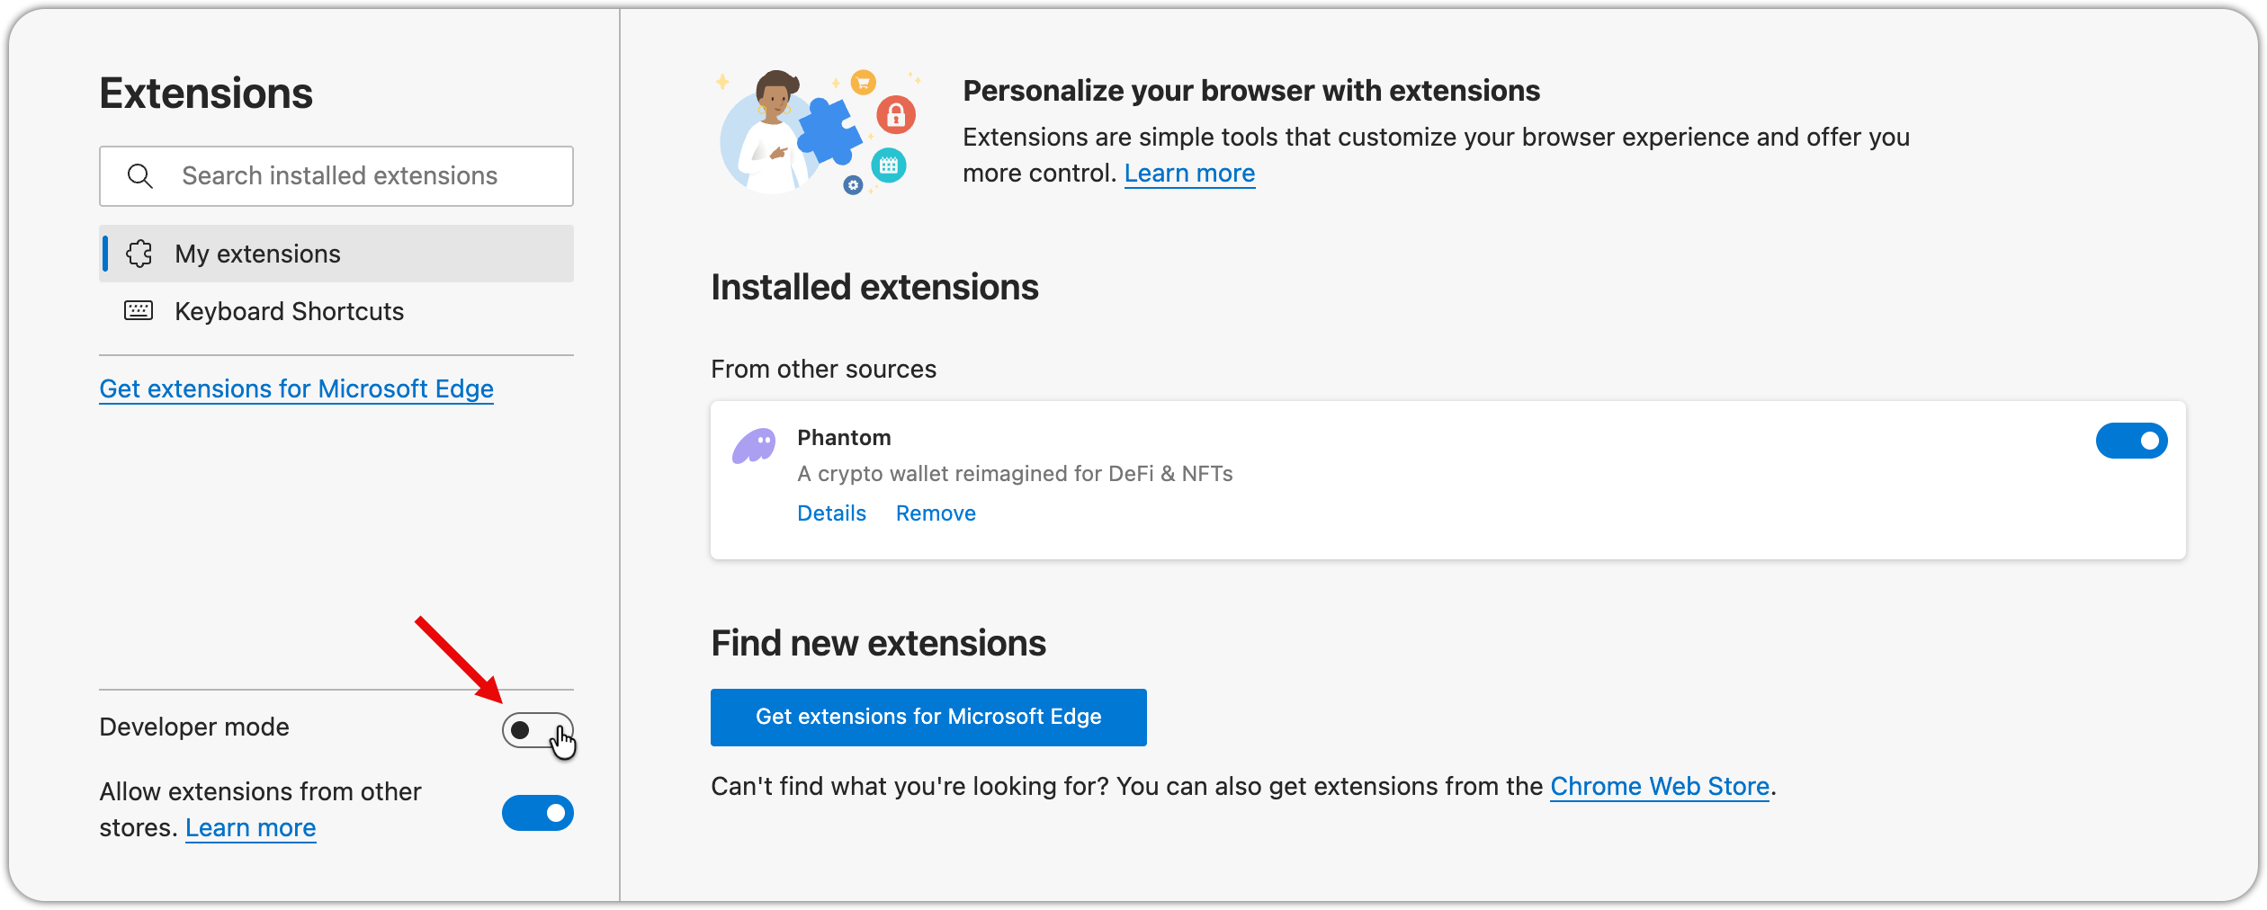Click the Phantom ghost extension icon
The width and height of the screenshot is (2267, 910).
coord(754,445)
